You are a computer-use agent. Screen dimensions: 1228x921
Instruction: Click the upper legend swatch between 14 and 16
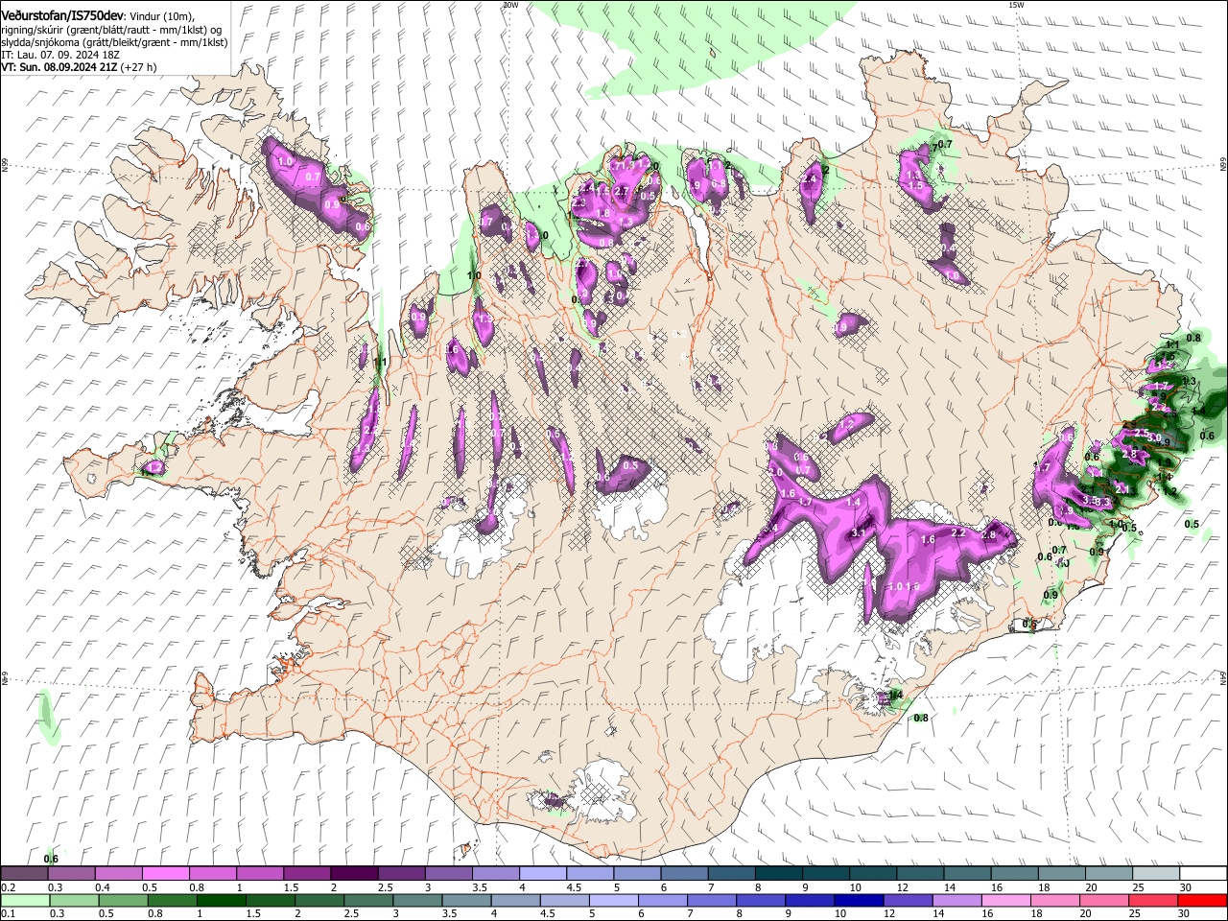[967, 874]
